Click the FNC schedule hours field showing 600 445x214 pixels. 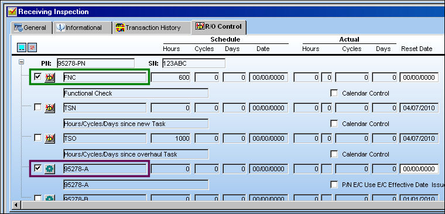(x=170, y=77)
